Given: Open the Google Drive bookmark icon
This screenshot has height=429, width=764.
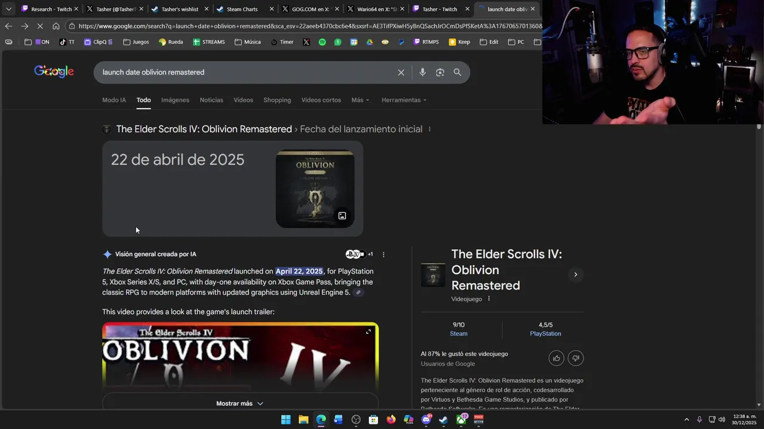Looking at the screenshot, I should point(369,42).
